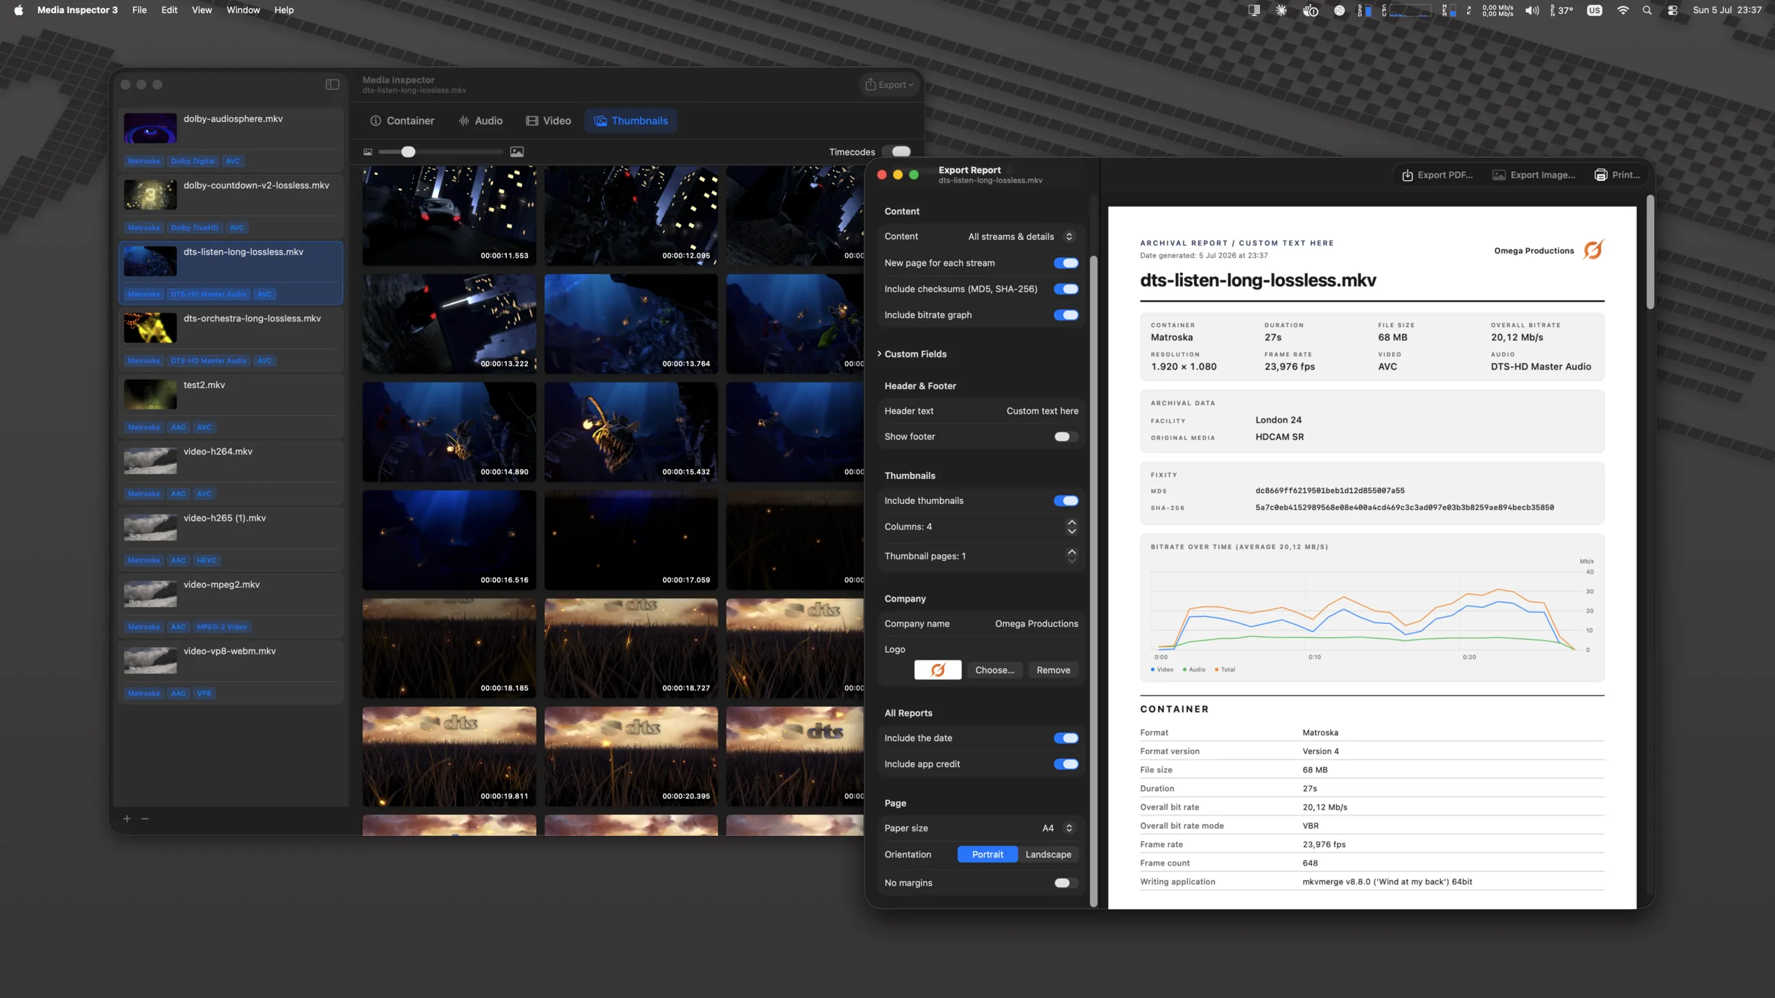Click the thumbnail size slider knob

408,152
